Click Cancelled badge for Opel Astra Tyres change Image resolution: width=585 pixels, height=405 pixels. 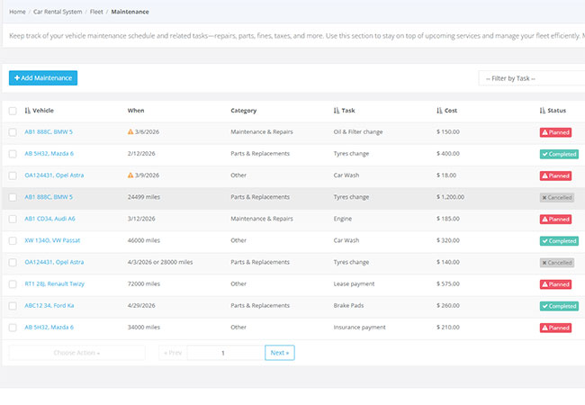point(556,263)
